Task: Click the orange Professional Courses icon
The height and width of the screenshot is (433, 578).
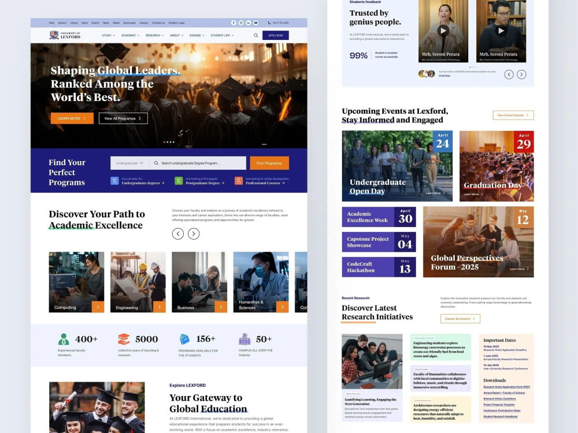Action: pyautogui.click(x=239, y=181)
